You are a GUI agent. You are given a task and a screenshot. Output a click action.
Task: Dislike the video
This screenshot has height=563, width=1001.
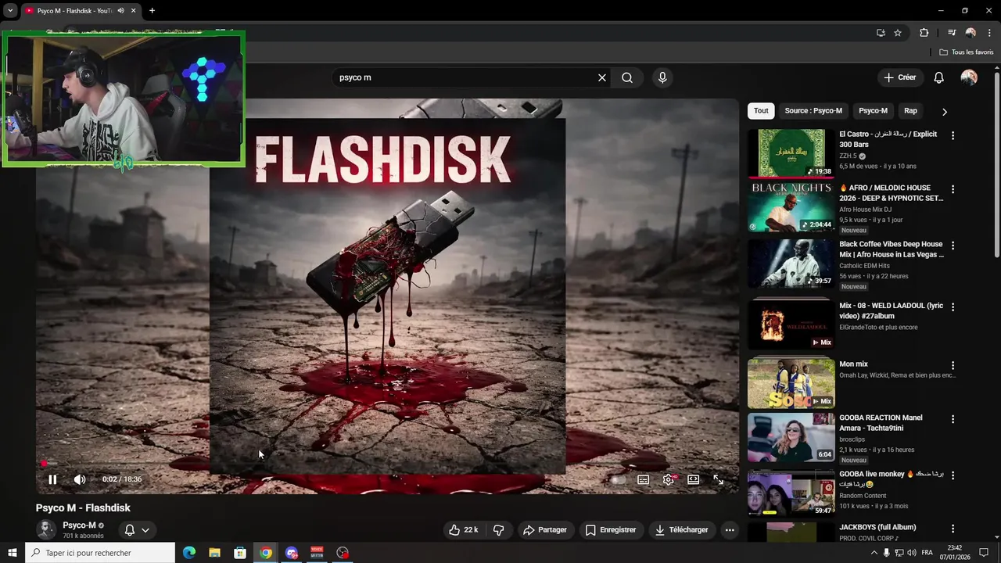(x=498, y=530)
